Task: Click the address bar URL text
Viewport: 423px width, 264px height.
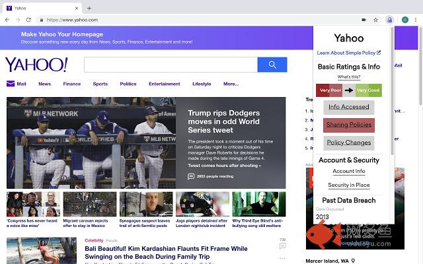Action: pos(72,20)
